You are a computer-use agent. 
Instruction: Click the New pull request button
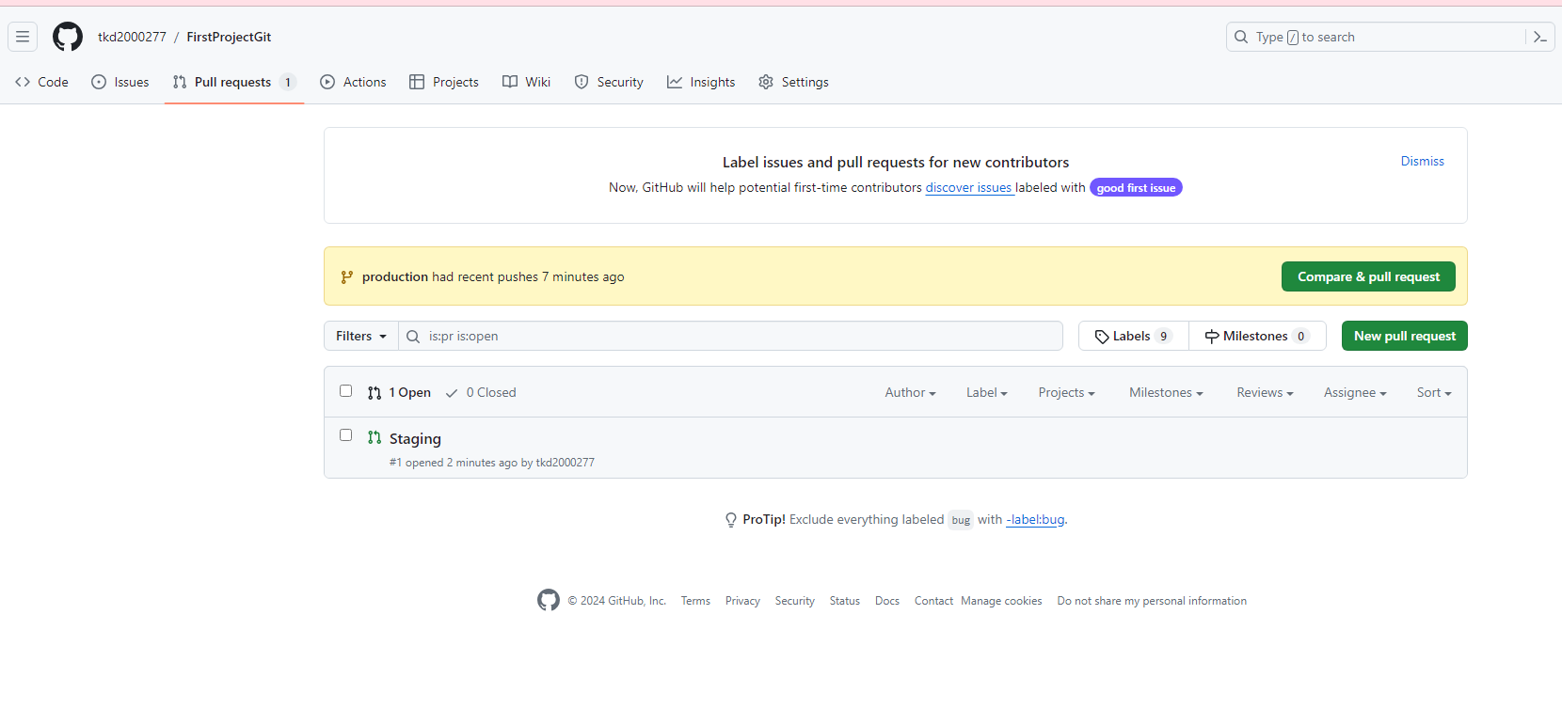click(x=1404, y=336)
